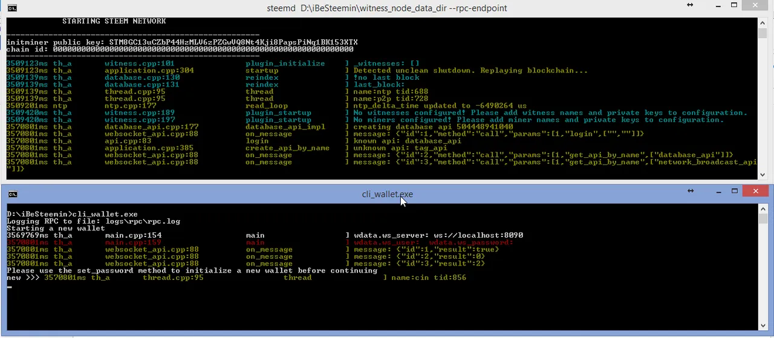The image size is (774, 338).
Task: Focus the steemd window via its title text
Action: point(387,8)
